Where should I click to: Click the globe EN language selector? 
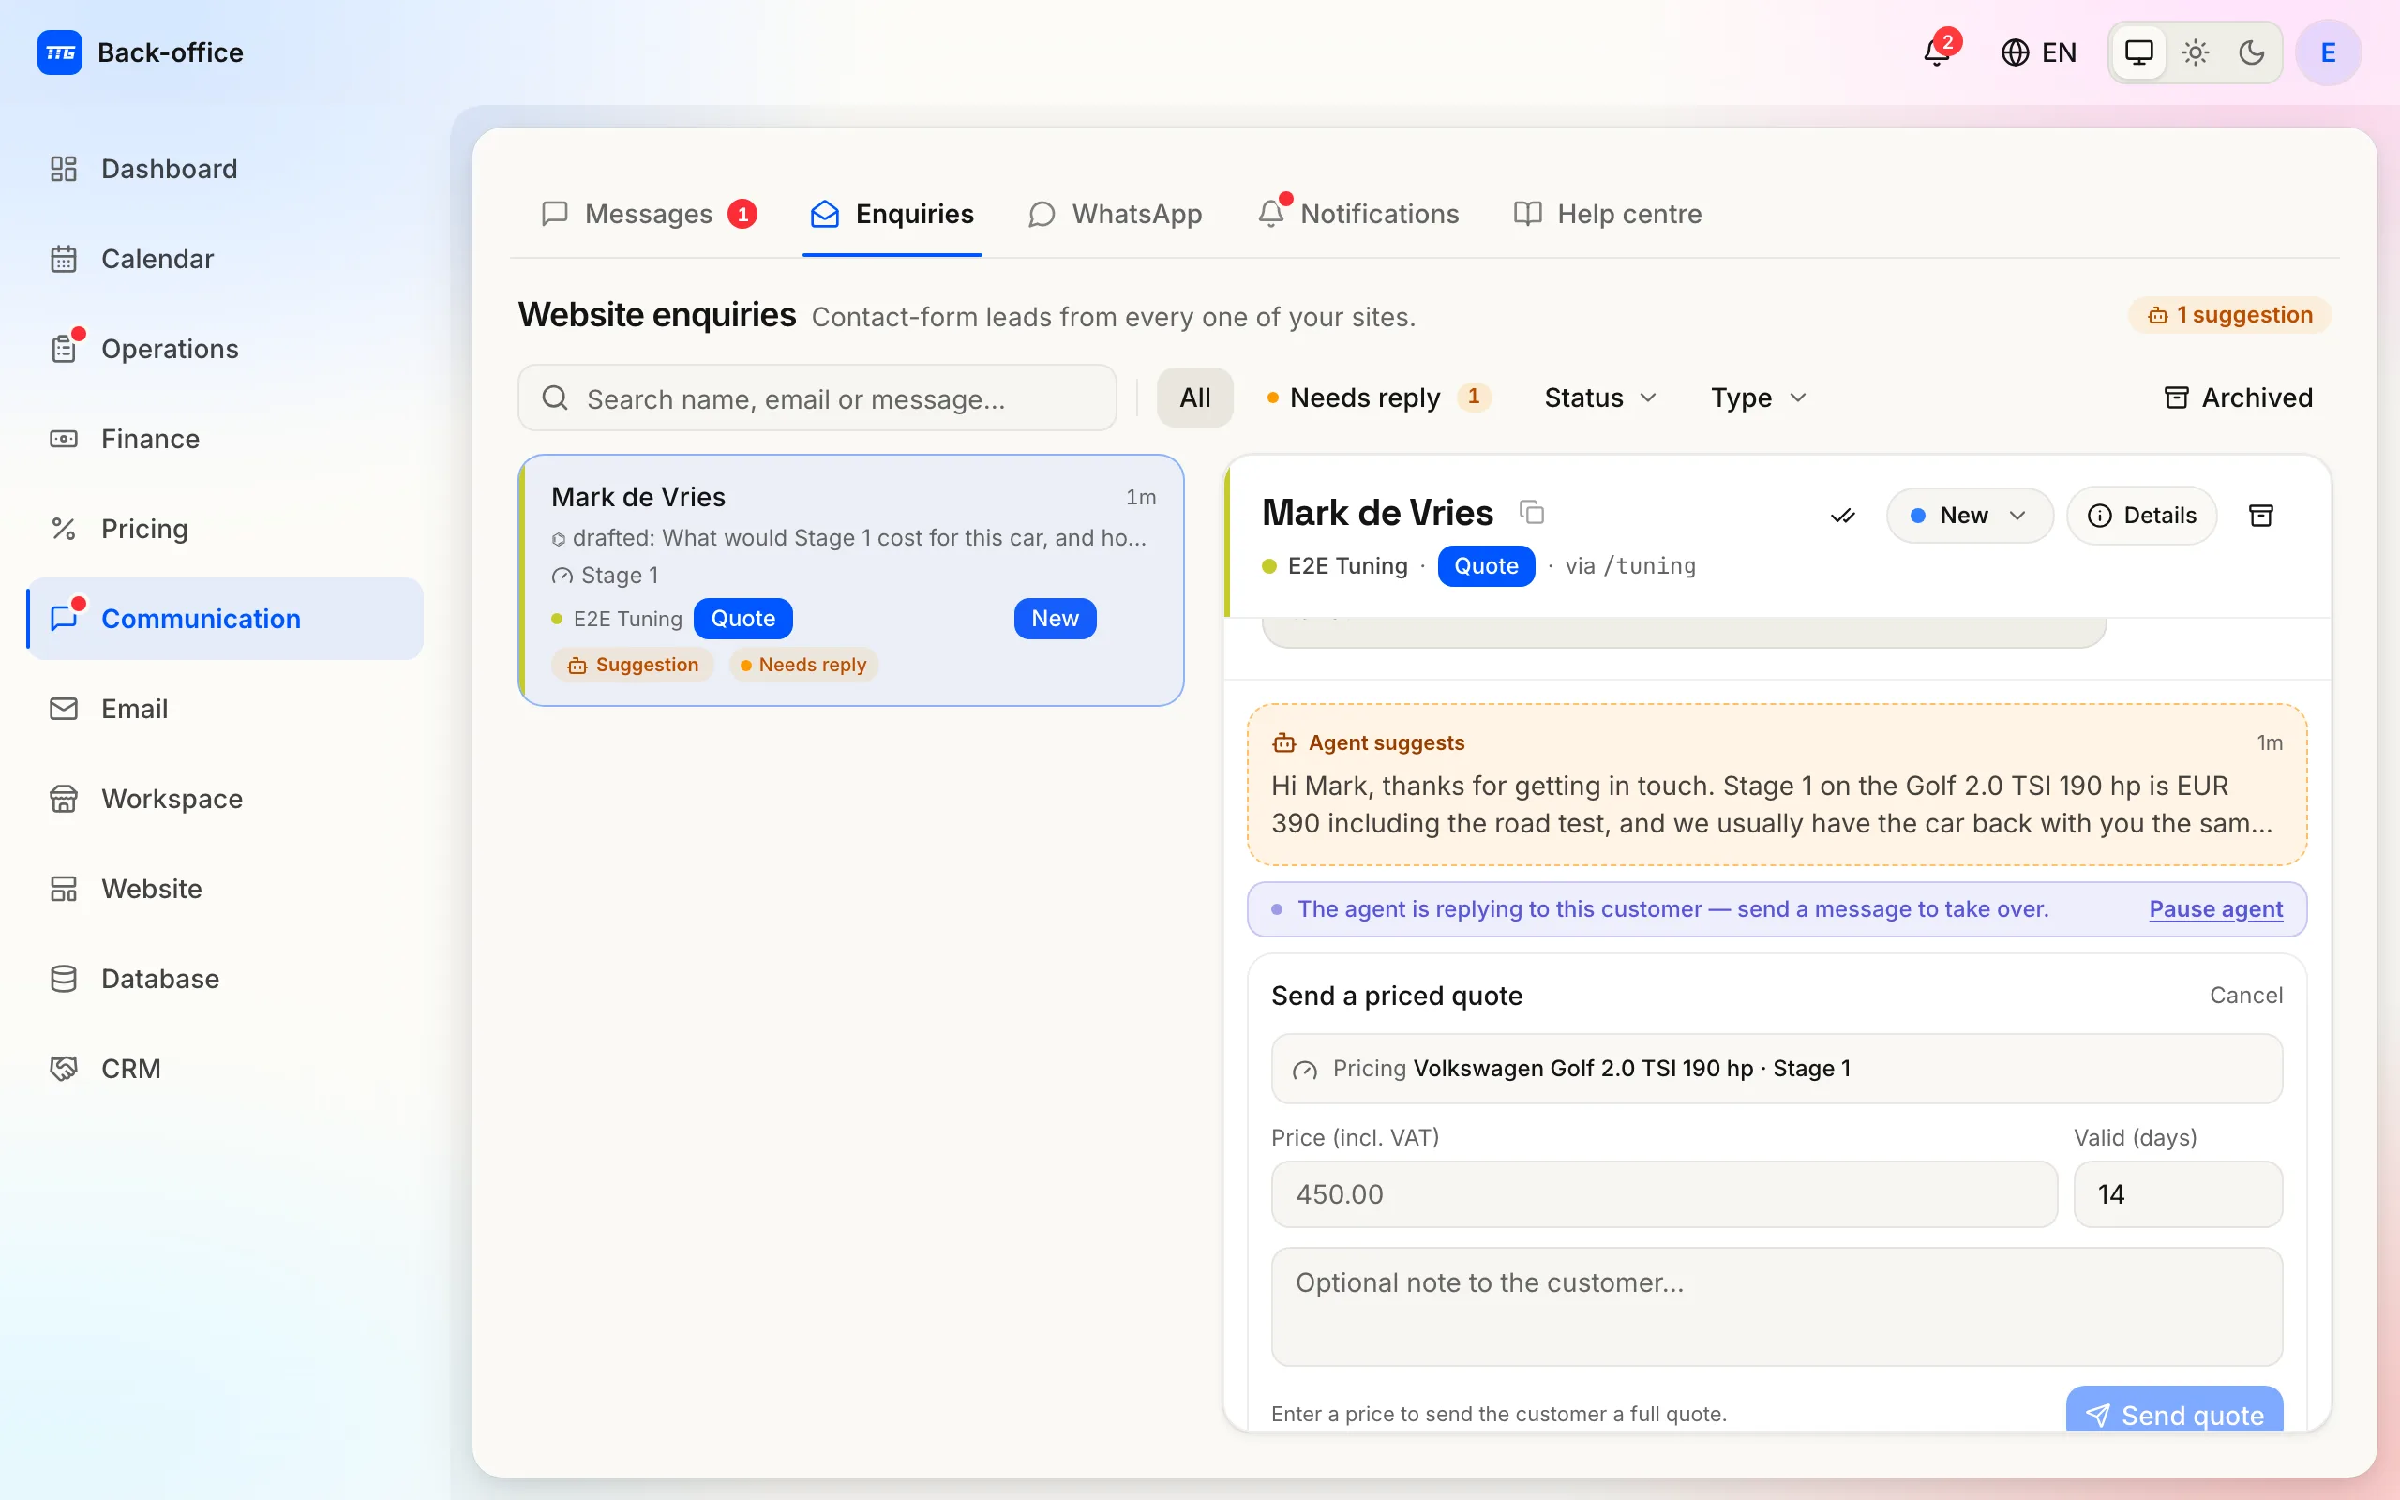[2038, 52]
